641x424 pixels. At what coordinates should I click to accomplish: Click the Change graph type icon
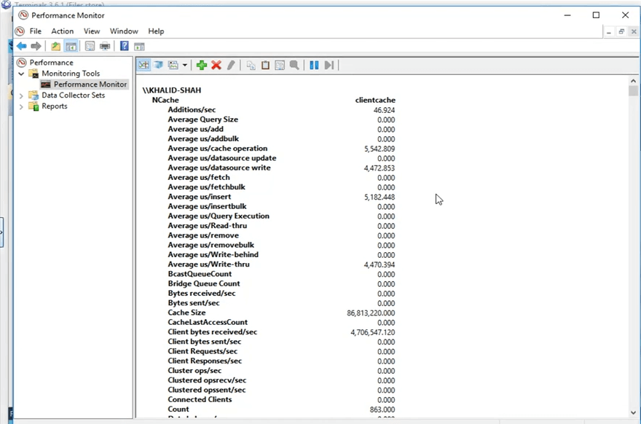pos(173,65)
